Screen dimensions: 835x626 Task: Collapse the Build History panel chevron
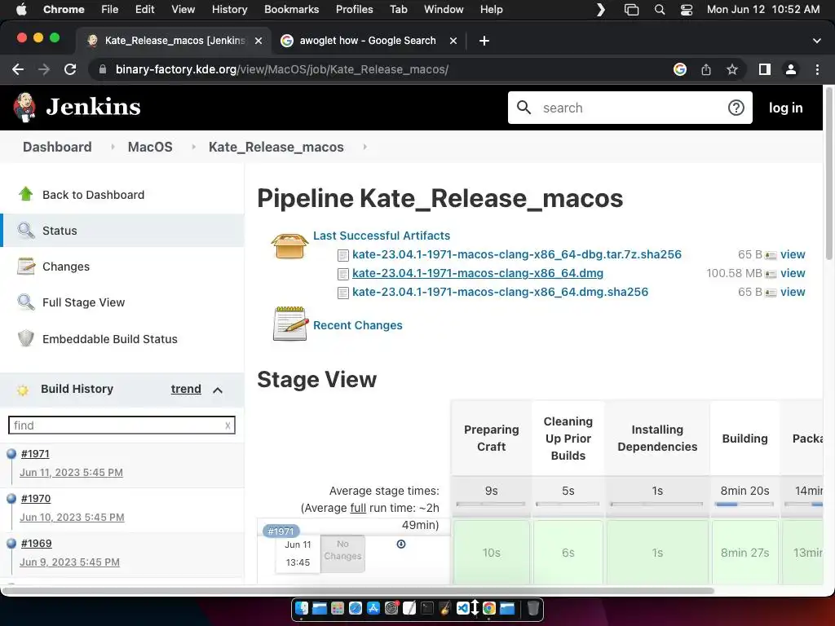point(217,390)
